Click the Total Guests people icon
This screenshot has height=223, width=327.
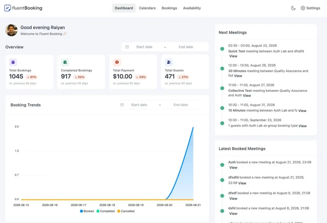(x=169, y=62)
